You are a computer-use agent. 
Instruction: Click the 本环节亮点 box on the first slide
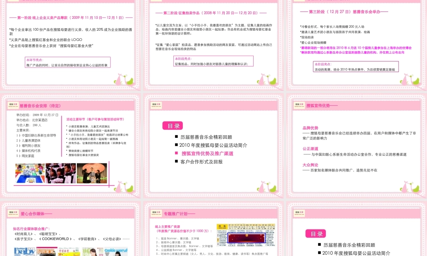[67, 62]
